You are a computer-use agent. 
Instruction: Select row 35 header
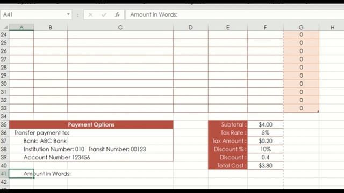coord(4,124)
